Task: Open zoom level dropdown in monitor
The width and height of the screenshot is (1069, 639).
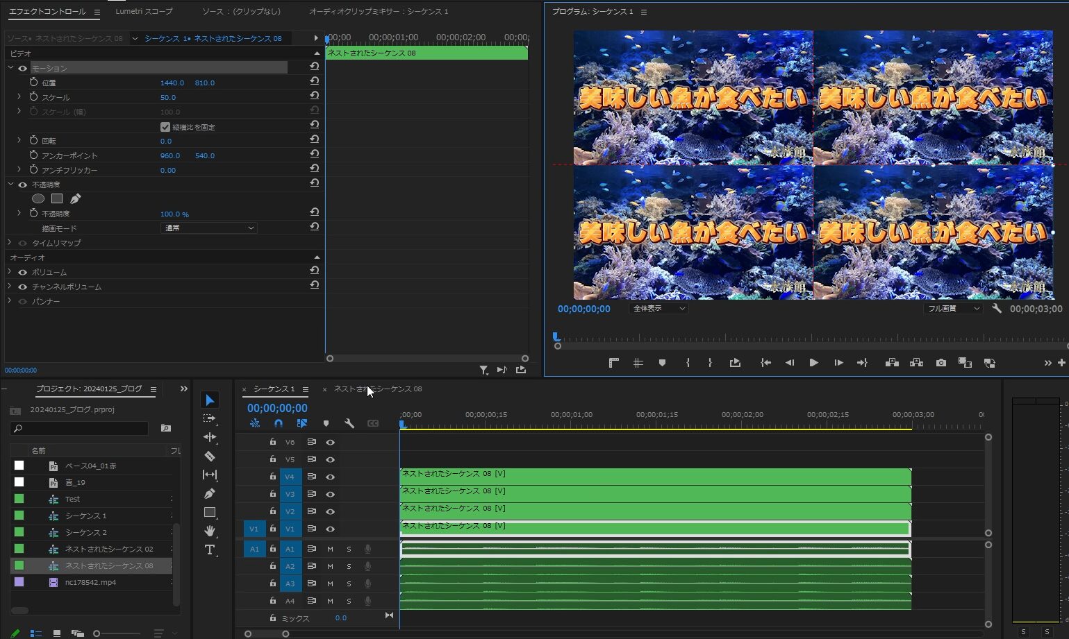Action: pos(658,309)
